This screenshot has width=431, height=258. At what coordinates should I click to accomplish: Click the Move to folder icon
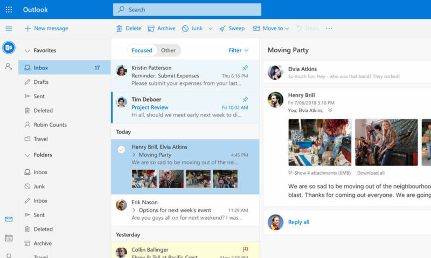[x=256, y=28]
